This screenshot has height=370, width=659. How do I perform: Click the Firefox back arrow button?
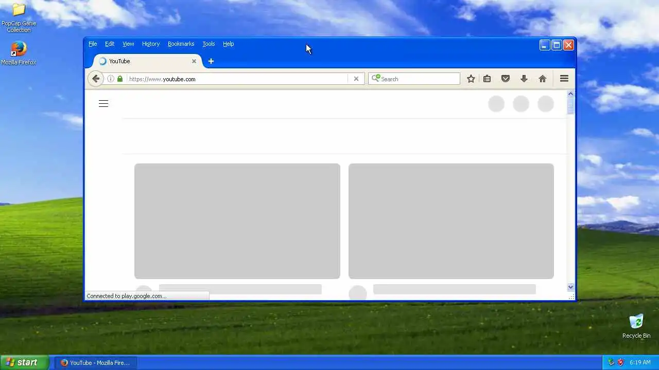point(95,79)
